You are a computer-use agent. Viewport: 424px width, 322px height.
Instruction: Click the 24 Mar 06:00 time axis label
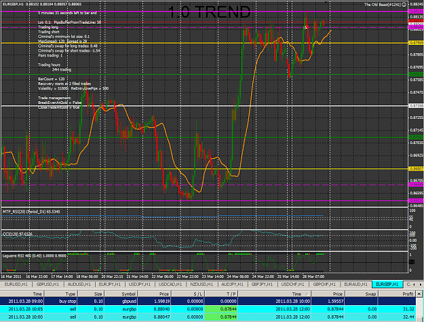pyautogui.click(x=237, y=276)
